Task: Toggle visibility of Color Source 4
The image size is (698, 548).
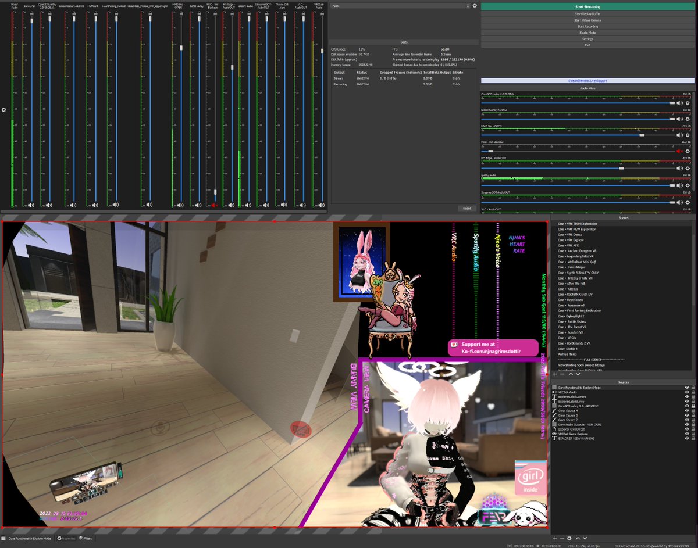Action: pyautogui.click(x=687, y=411)
